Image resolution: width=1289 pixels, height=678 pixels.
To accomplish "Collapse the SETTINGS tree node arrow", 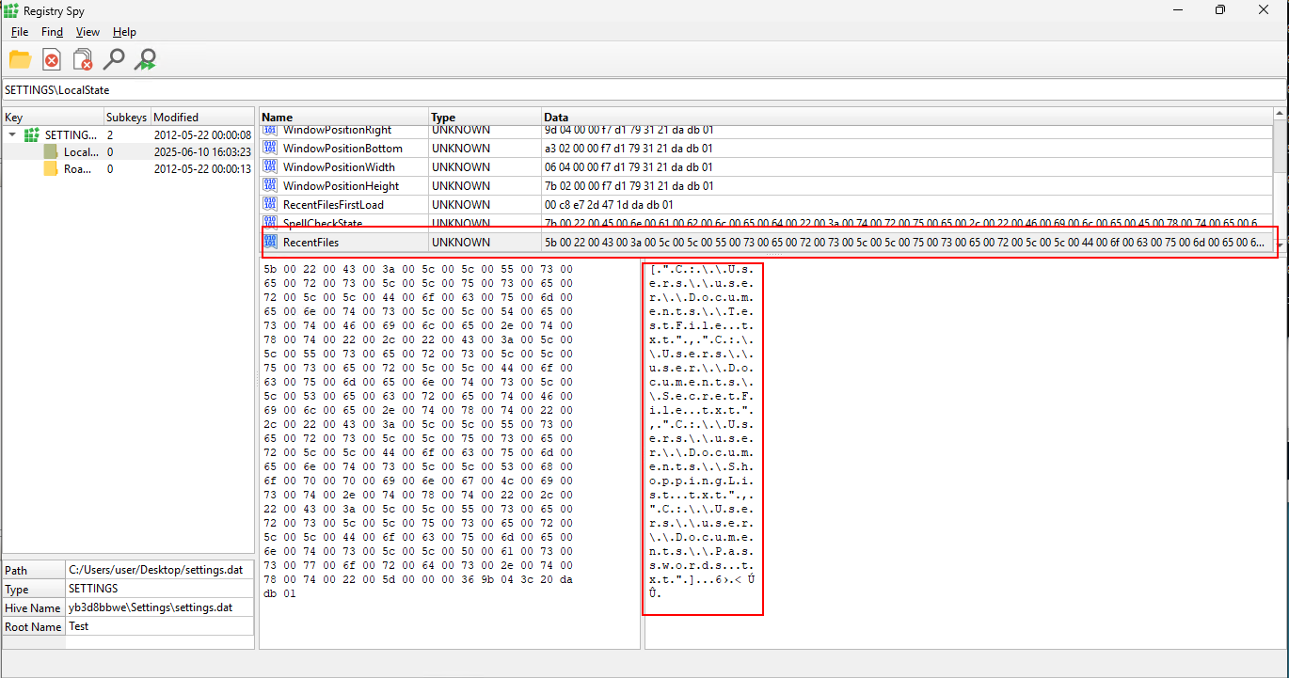I will coord(12,134).
